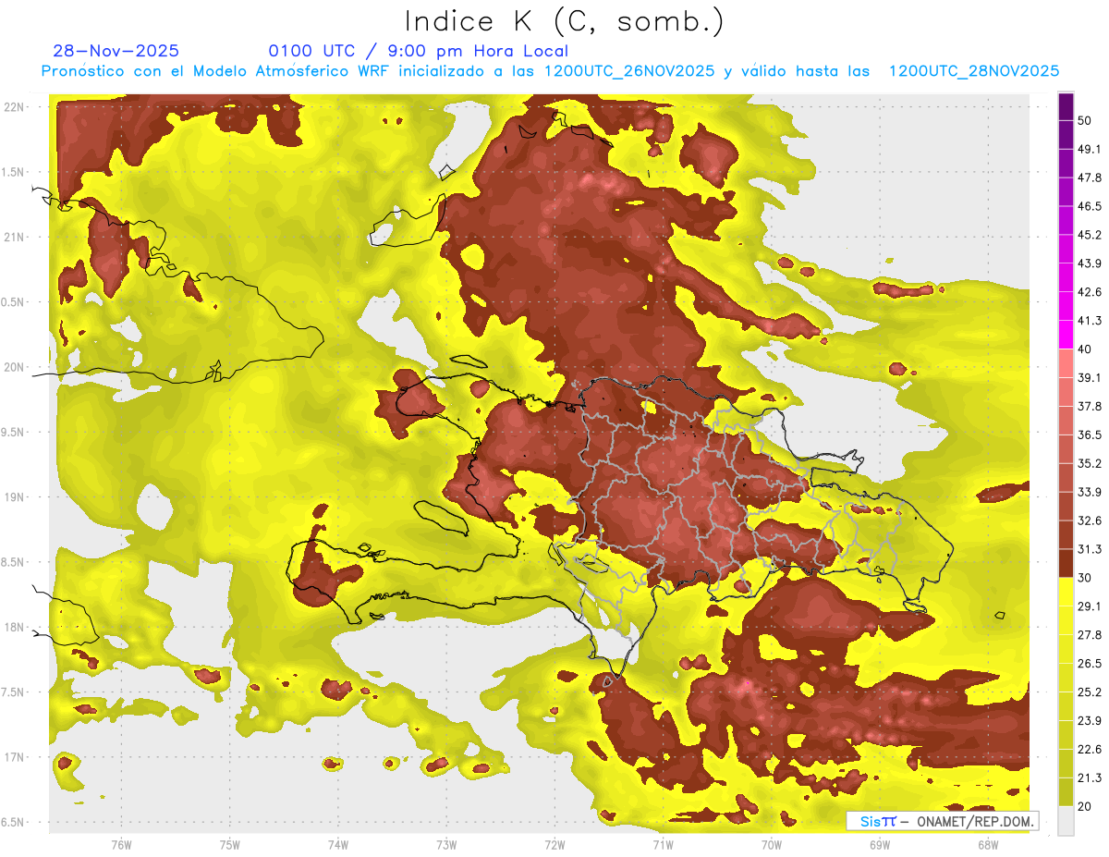Viewport: 1109px width, 857px height.
Task: Click the '72W' longitude label
Action: tap(554, 844)
